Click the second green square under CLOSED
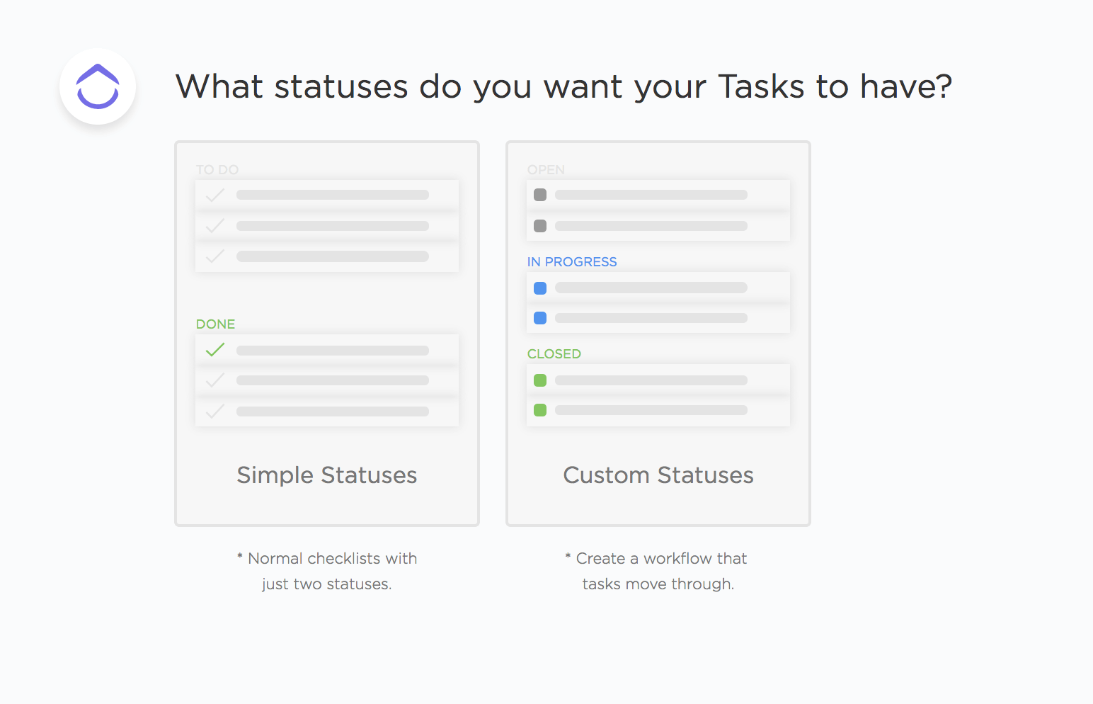 (x=540, y=410)
